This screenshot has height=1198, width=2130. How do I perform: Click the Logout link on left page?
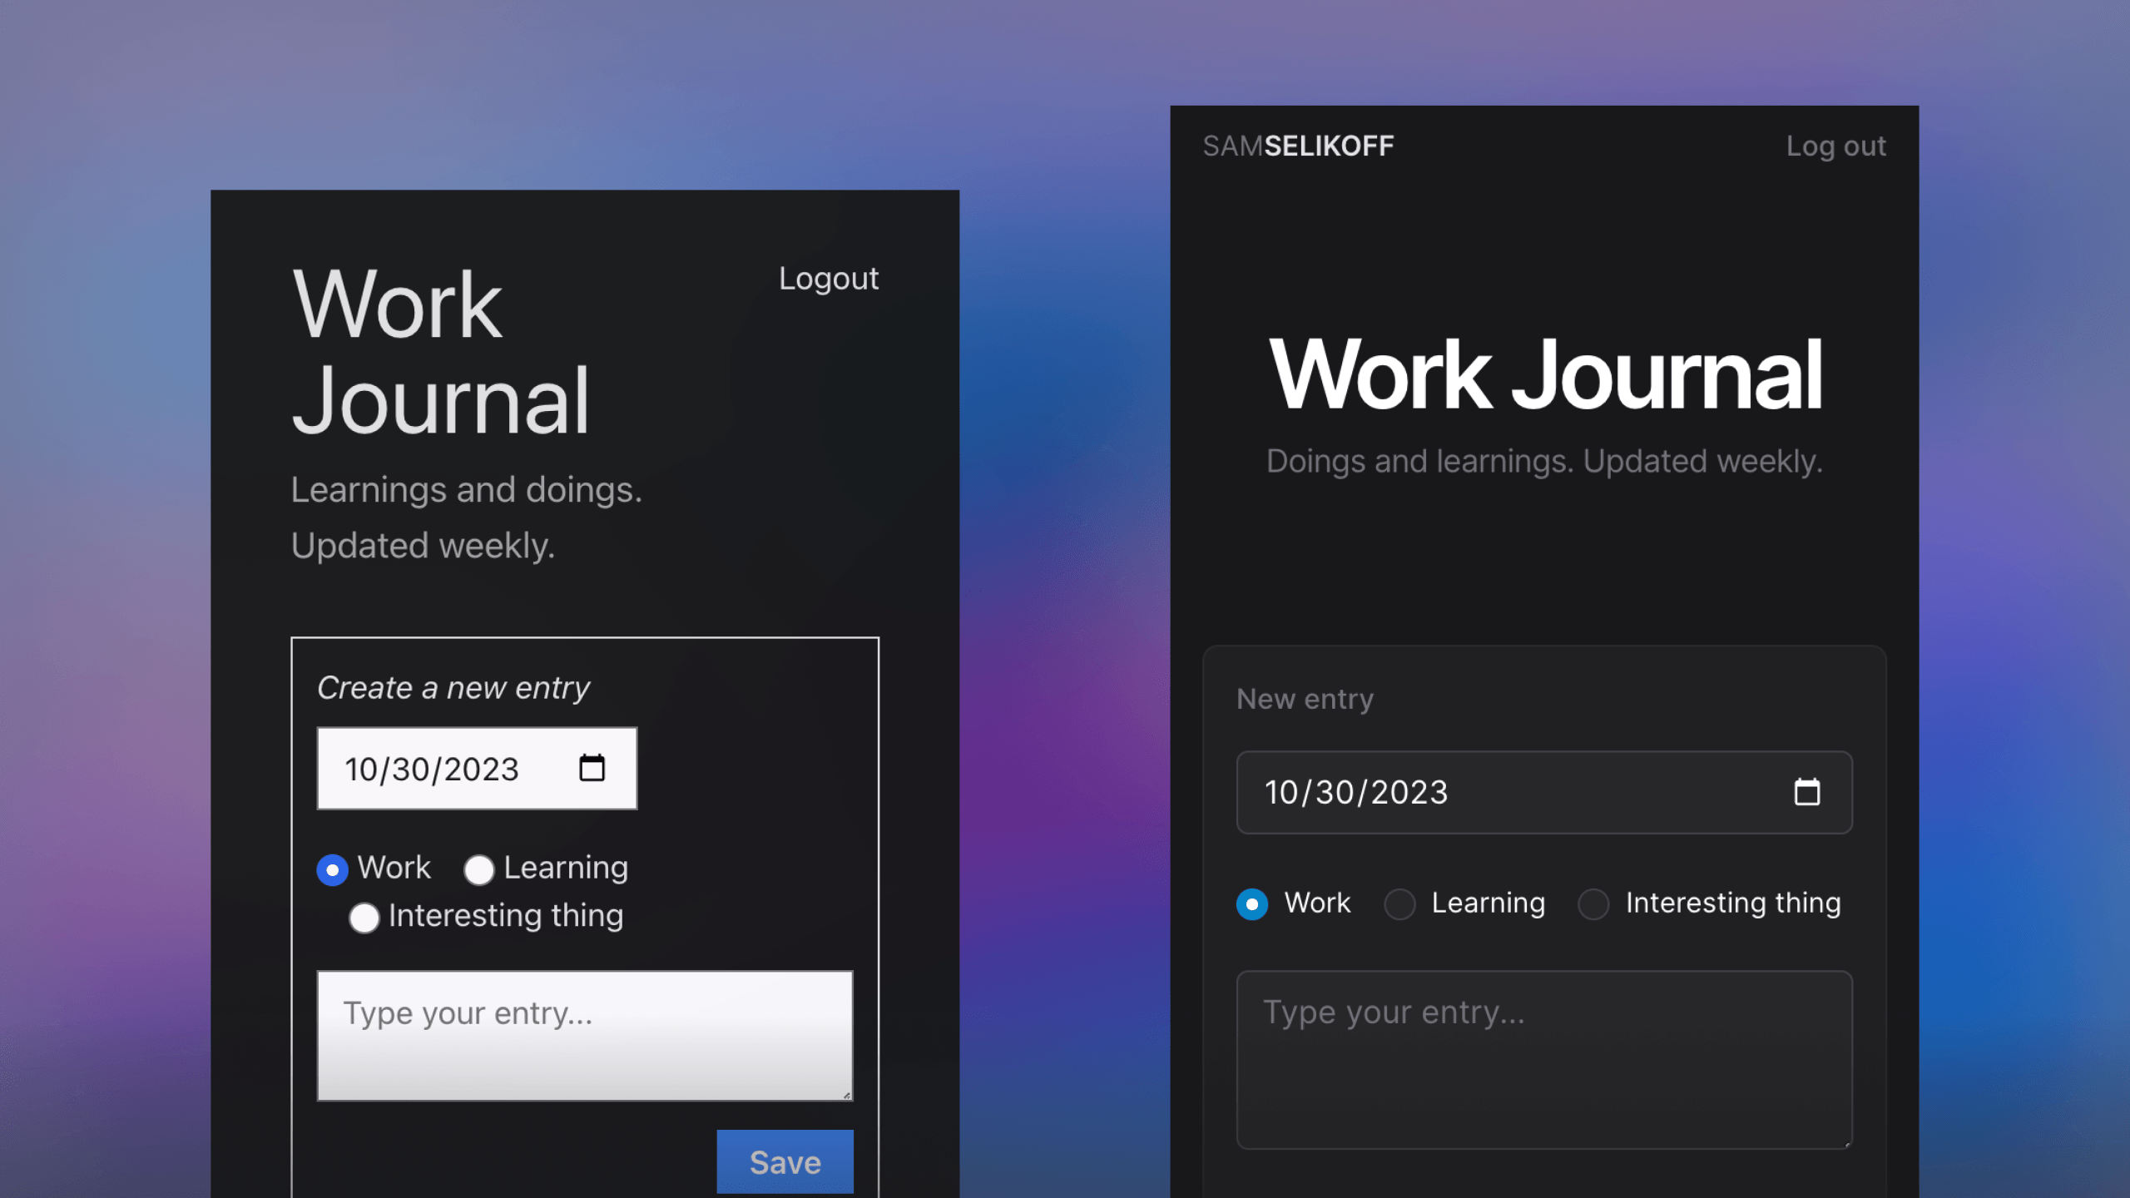(x=828, y=279)
